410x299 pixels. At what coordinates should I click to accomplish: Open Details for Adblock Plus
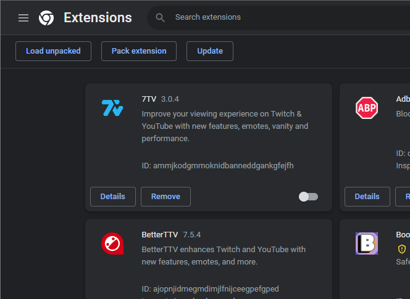367,197
